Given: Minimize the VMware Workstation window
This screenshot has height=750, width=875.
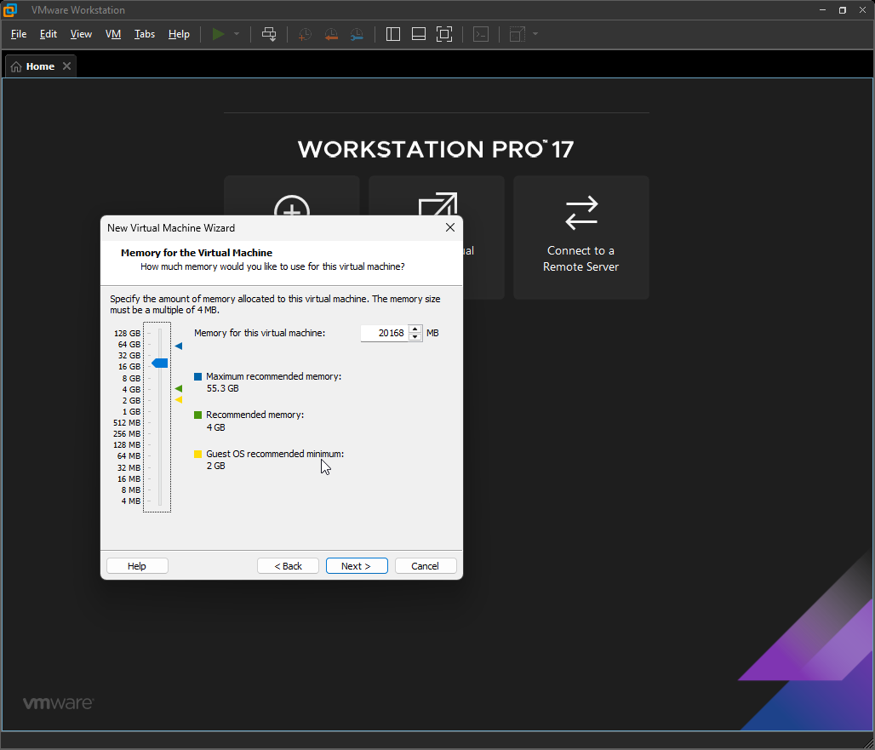Looking at the screenshot, I should click(822, 10).
